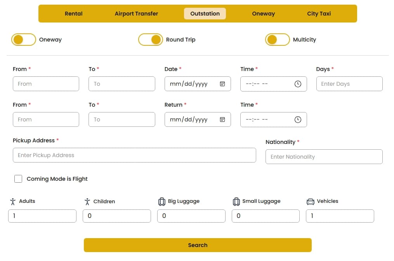Screen dimensions: 394x261
Task: Switch to the Airport Transfer tab
Action: (x=136, y=14)
